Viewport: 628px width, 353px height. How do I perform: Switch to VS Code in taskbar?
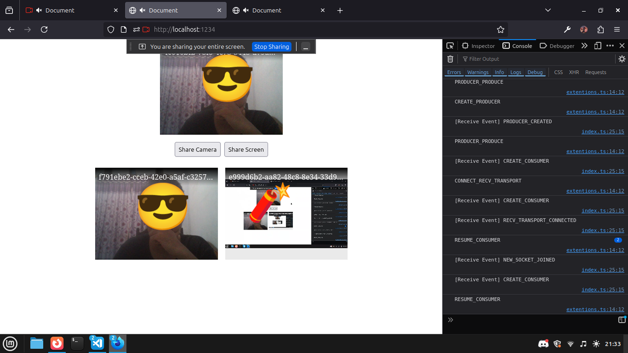(97, 343)
